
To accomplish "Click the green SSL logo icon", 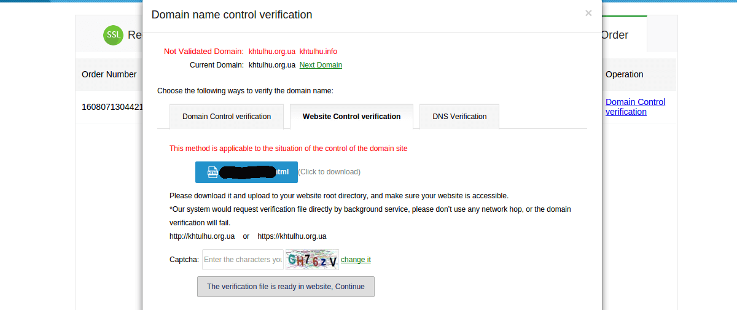I will point(114,35).
